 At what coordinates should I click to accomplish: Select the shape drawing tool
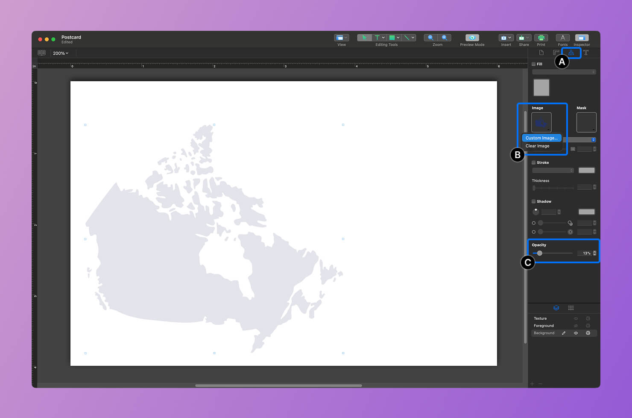(x=393, y=38)
